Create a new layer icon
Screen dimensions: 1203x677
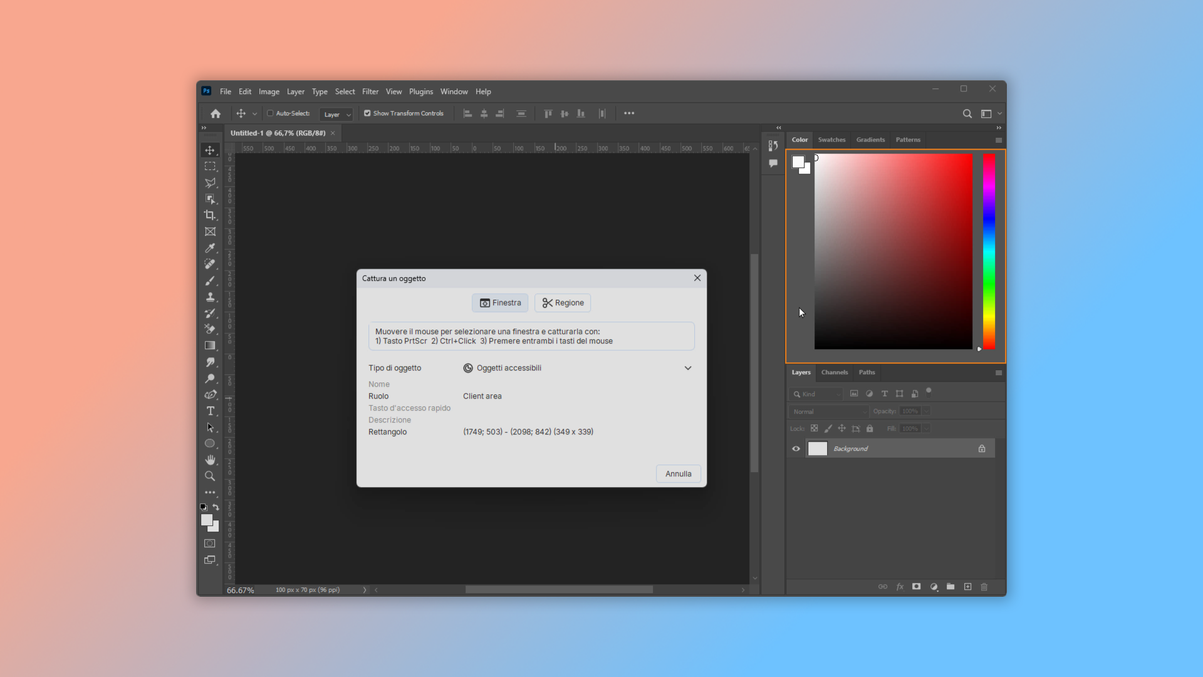(x=967, y=587)
